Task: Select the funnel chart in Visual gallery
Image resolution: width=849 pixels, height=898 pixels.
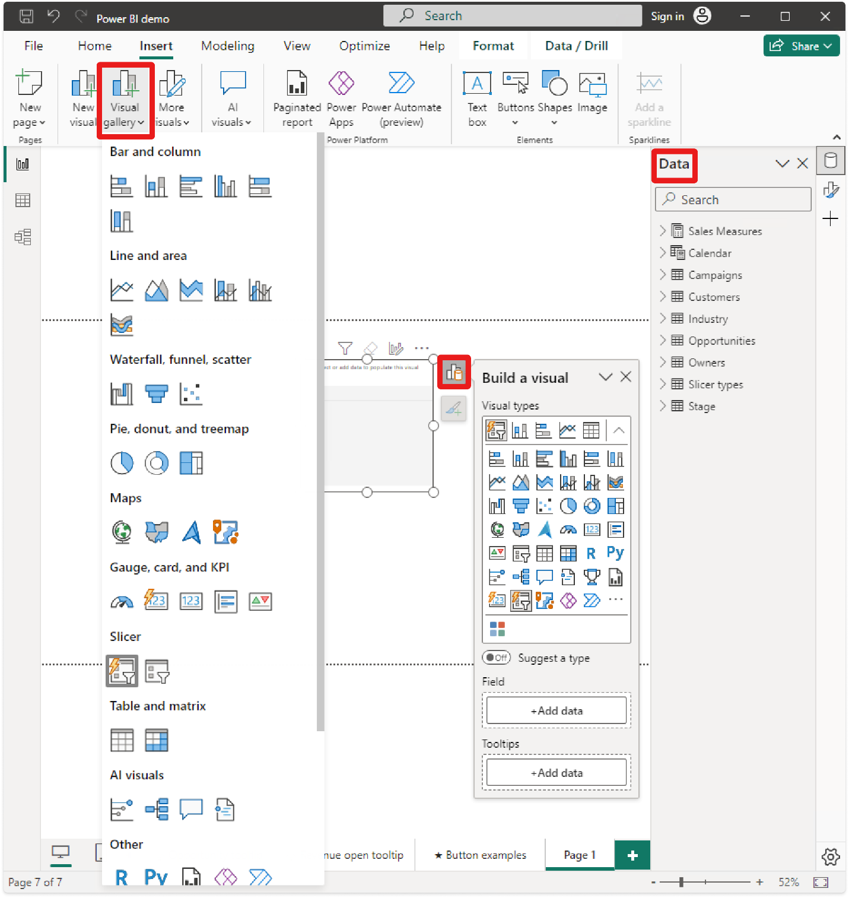Action: [x=157, y=394]
